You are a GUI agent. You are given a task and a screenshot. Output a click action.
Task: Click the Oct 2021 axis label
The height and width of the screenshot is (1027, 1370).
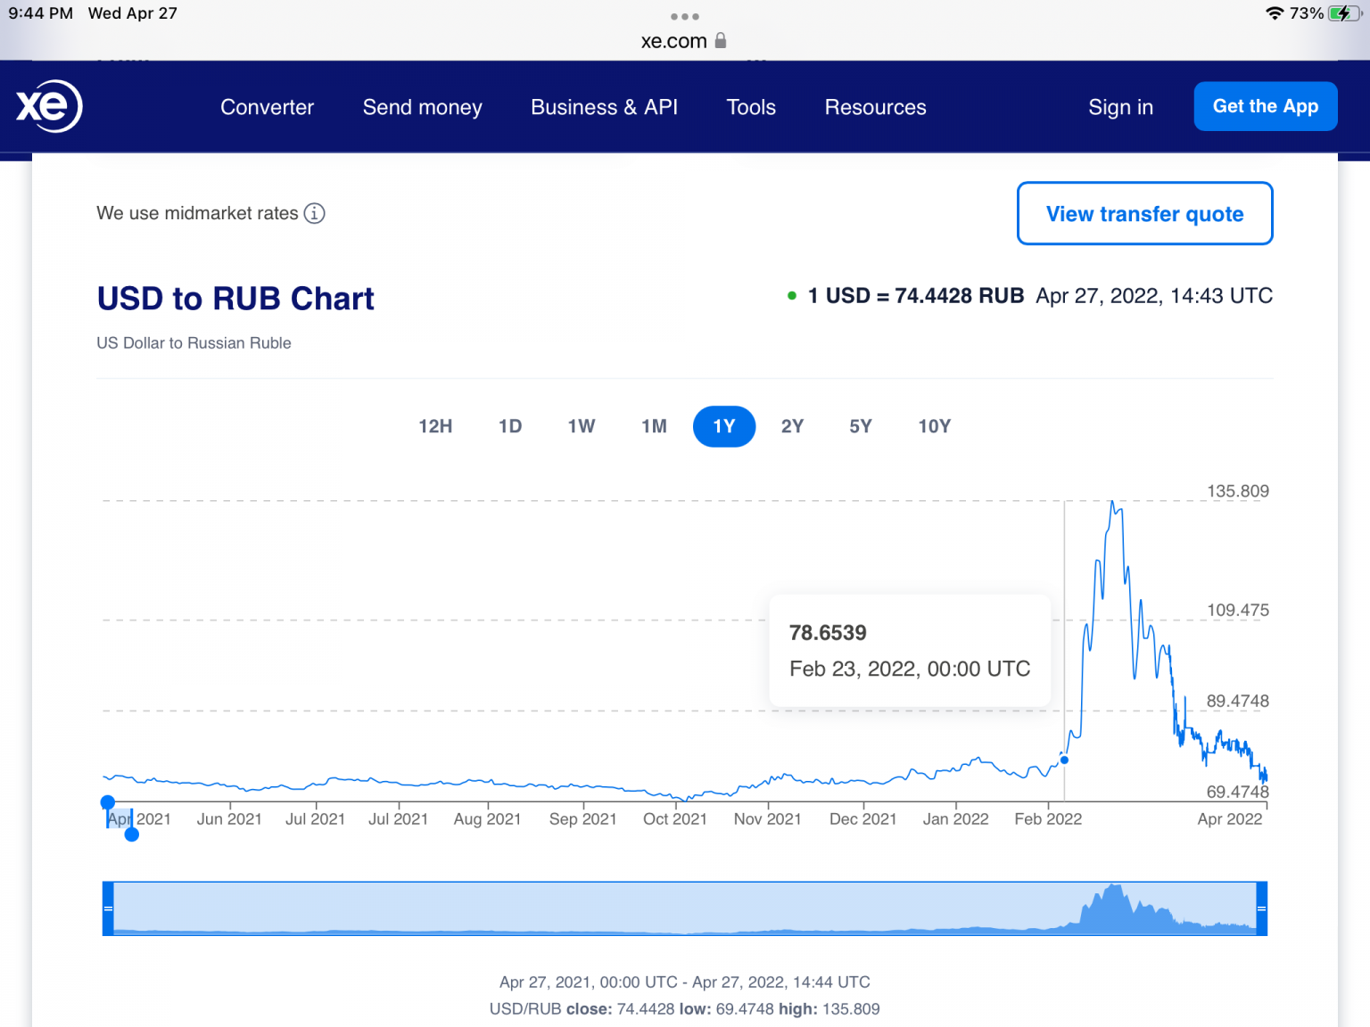coord(675,819)
